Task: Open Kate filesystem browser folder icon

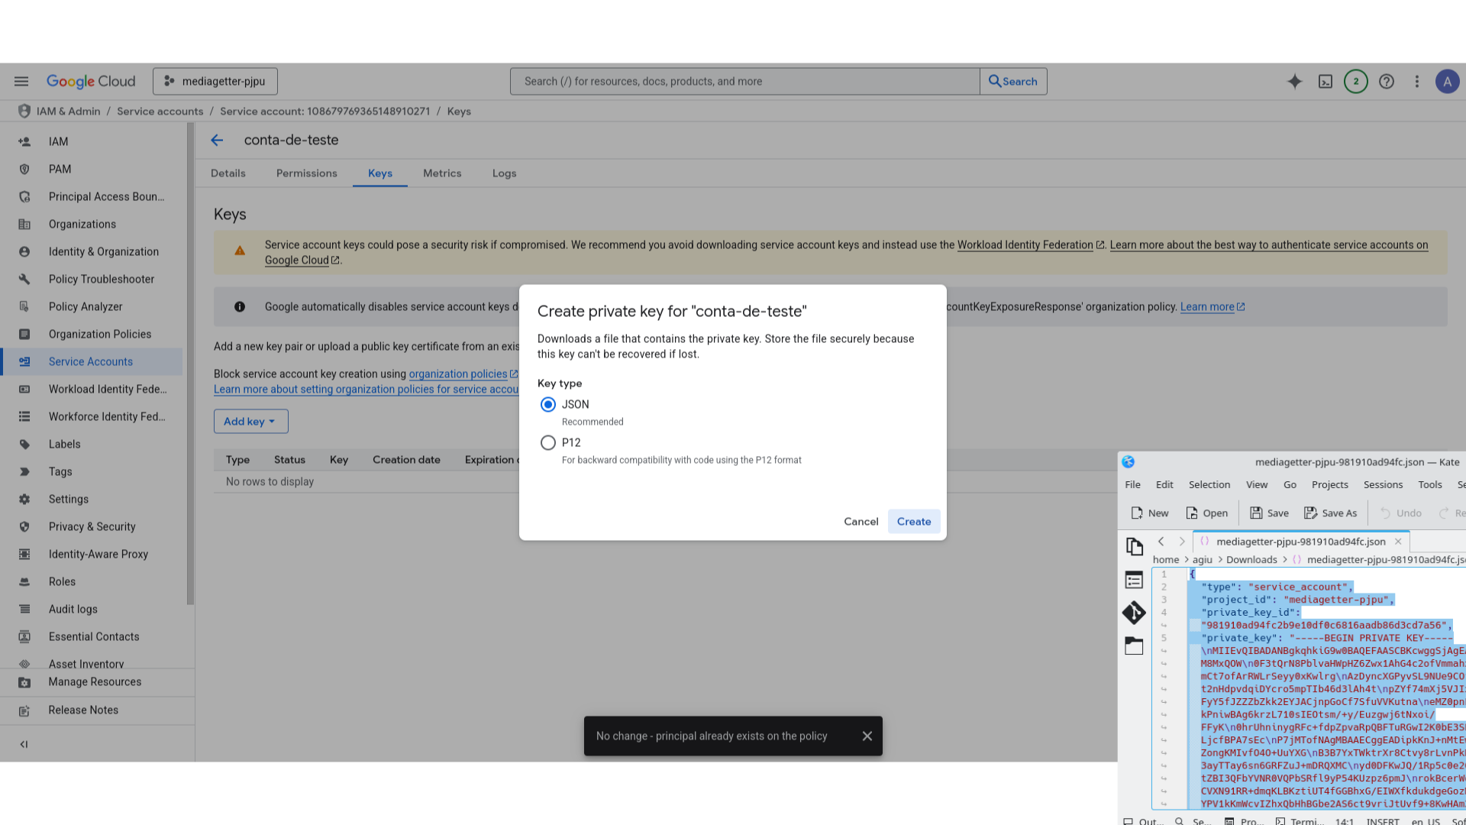Action: 1134,646
